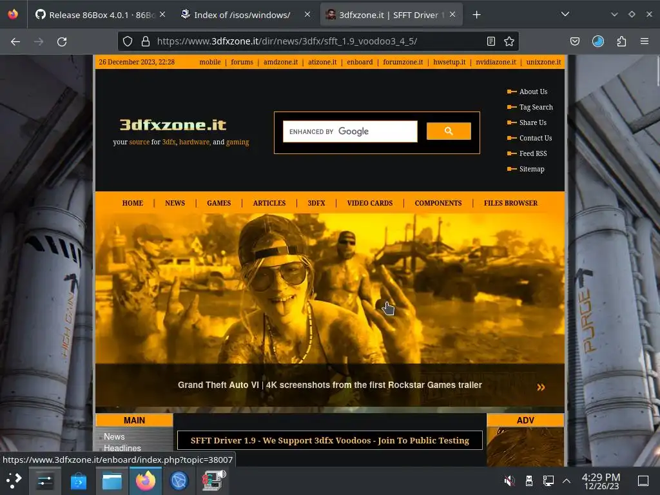Image resolution: width=660 pixels, height=495 pixels.
Task: Open the nvidiazone.it link
Action: [496, 62]
